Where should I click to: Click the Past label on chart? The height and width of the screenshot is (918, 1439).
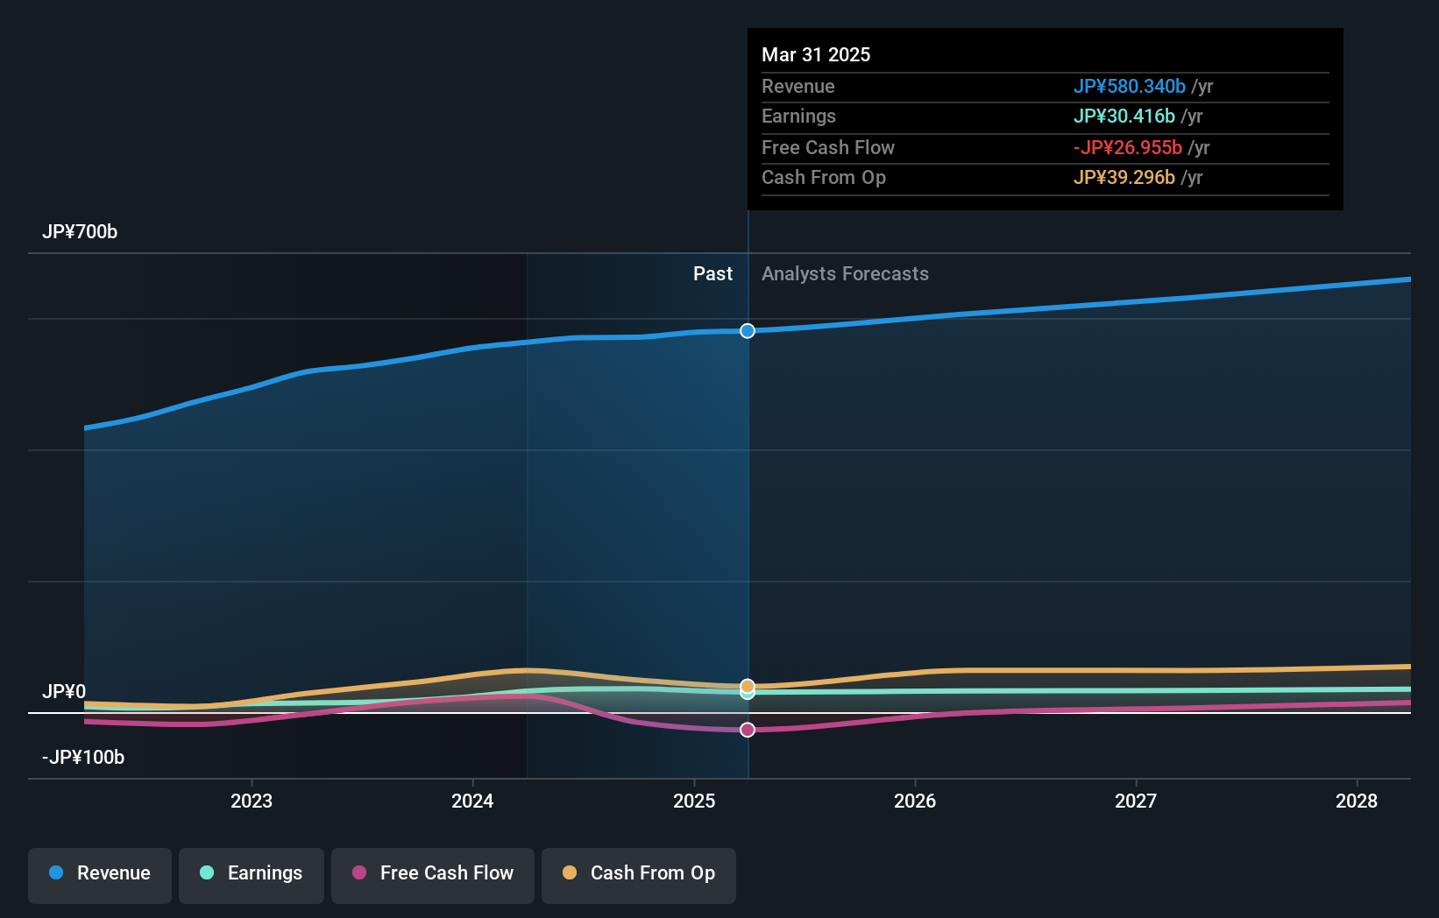712,274
